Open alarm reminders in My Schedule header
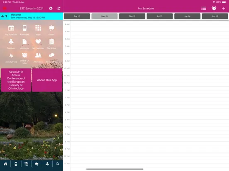The height and width of the screenshot is (171, 229). click(214, 8)
